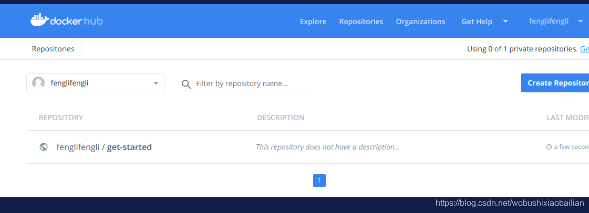The width and height of the screenshot is (589, 213).
Task: Expand the account dropdown arrow in header
Action: 581,21
